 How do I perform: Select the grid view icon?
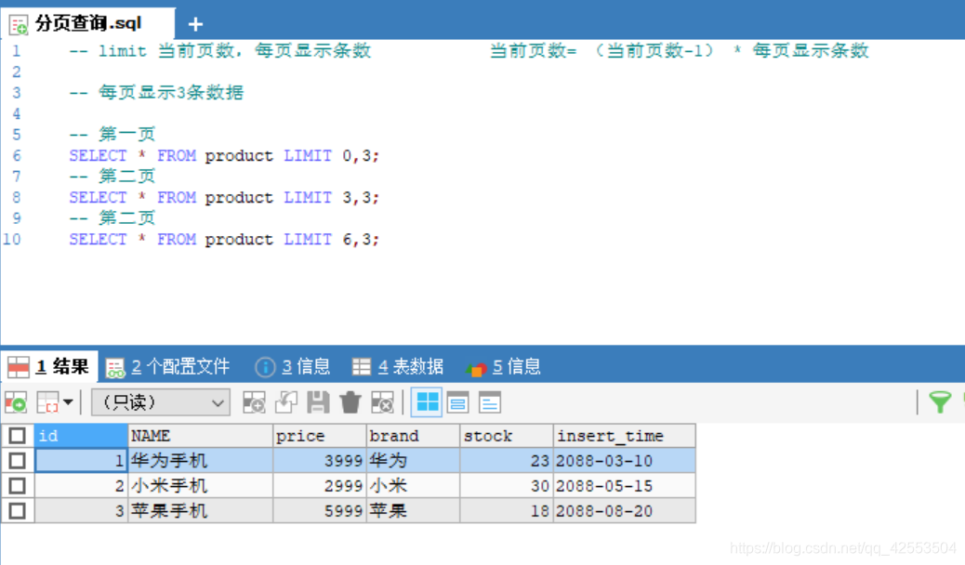pyautogui.click(x=427, y=403)
